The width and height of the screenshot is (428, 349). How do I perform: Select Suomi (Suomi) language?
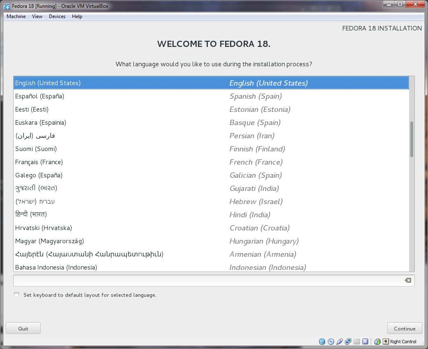coord(211,149)
